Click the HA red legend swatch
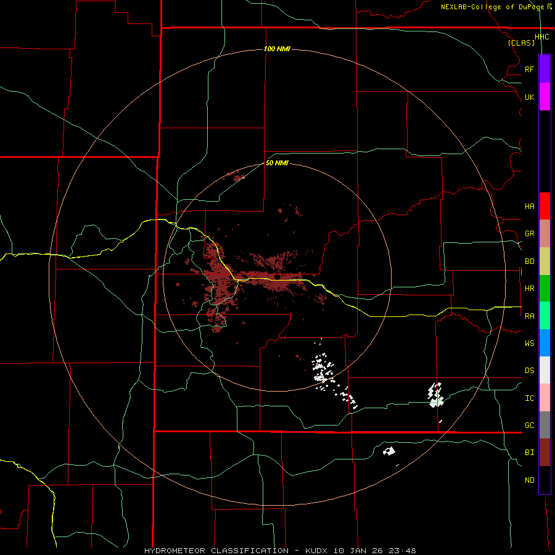The height and width of the screenshot is (555, 555). tap(545, 206)
